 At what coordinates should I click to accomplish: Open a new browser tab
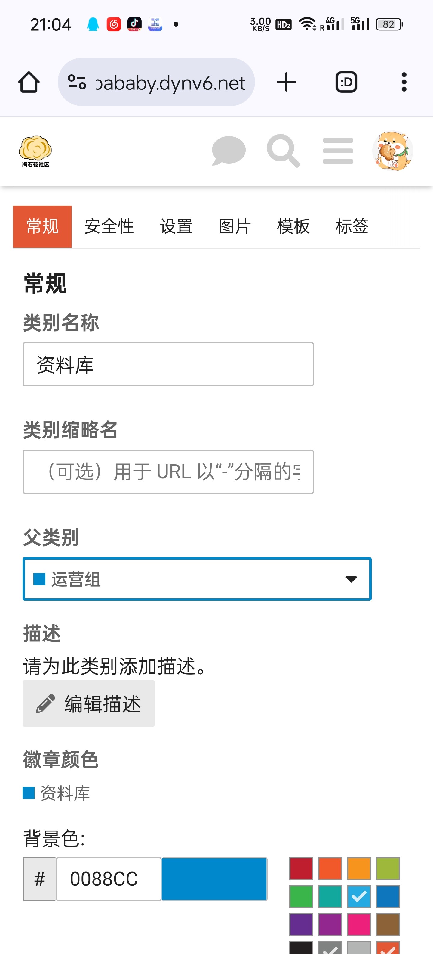pos(286,82)
